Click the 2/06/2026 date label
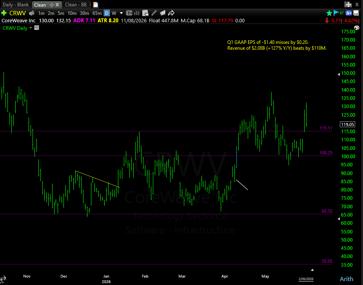 tap(306, 279)
